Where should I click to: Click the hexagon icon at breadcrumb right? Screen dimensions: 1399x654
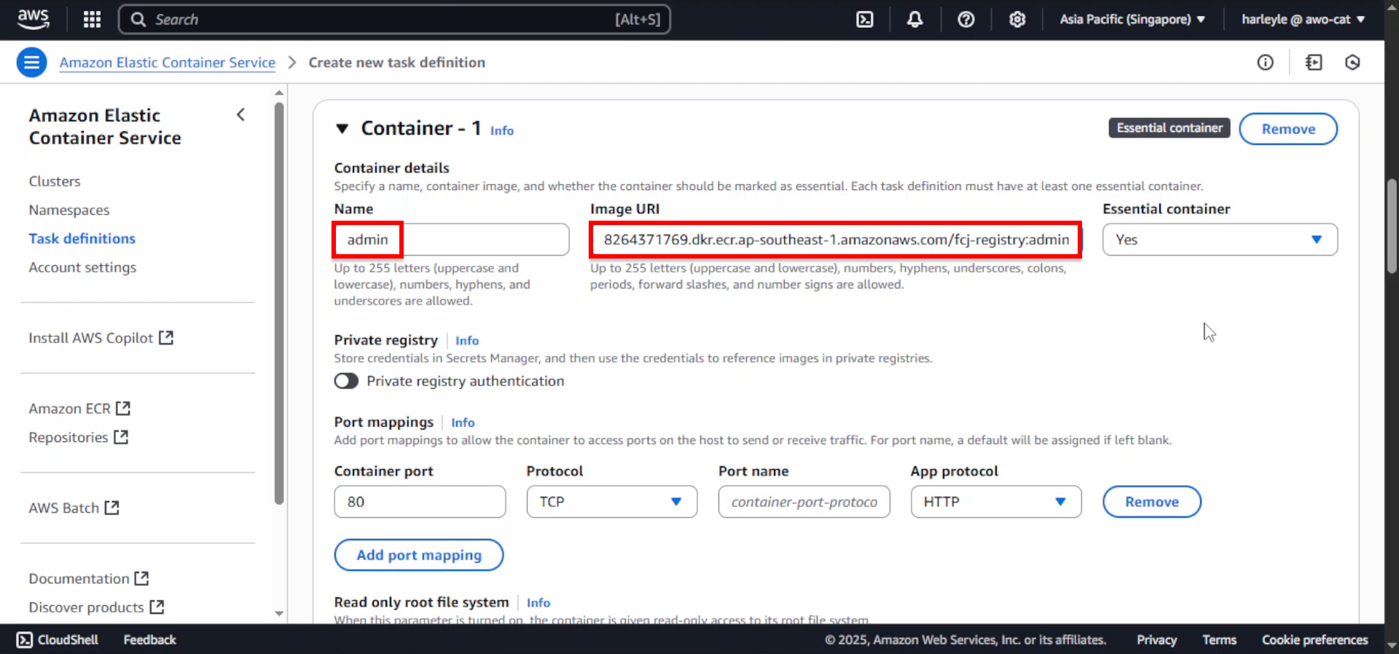[x=1352, y=63]
